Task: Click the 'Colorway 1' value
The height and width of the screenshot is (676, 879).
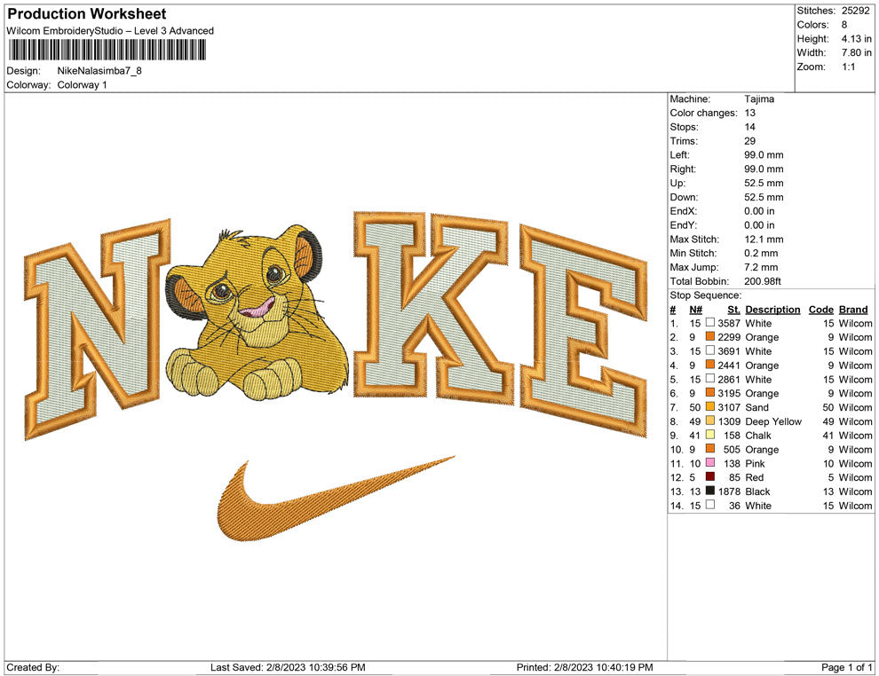Action: pos(82,85)
